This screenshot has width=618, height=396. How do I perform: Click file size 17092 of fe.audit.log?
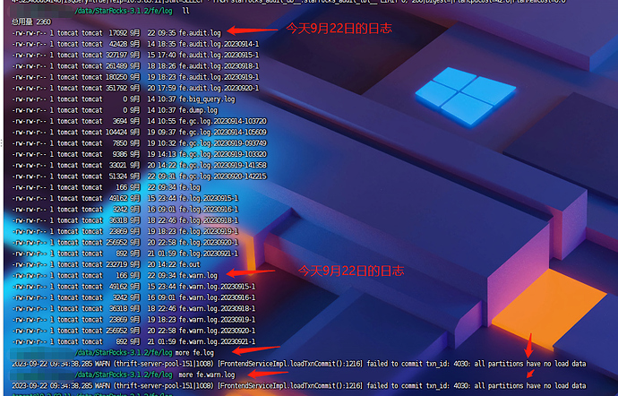click(118, 33)
